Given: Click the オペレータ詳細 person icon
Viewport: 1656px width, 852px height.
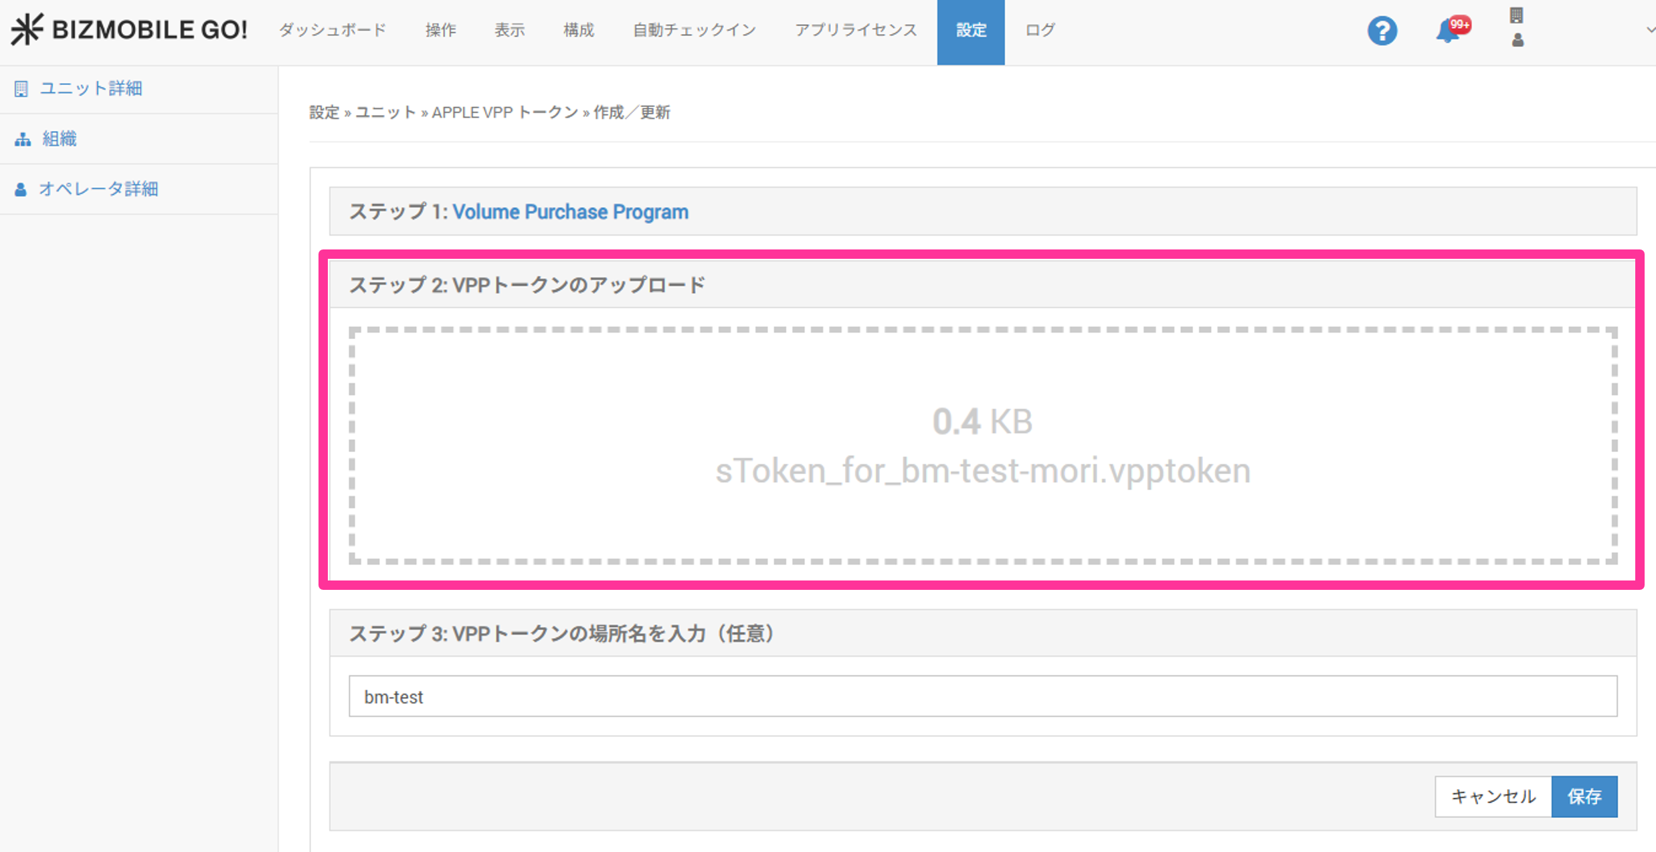Looking at the screenshot, I should (21, 189).
